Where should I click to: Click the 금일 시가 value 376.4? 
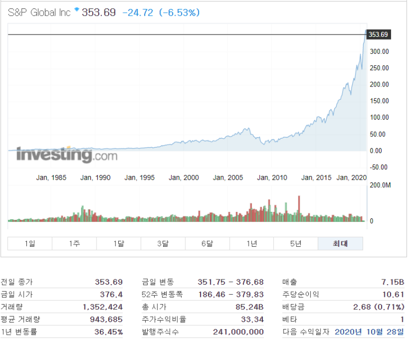[x=111, y=295]
